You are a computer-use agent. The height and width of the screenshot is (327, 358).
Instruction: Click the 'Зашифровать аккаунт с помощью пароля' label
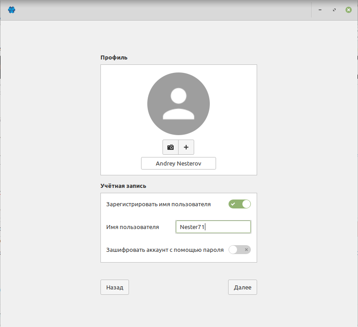[x=165, y=250]
